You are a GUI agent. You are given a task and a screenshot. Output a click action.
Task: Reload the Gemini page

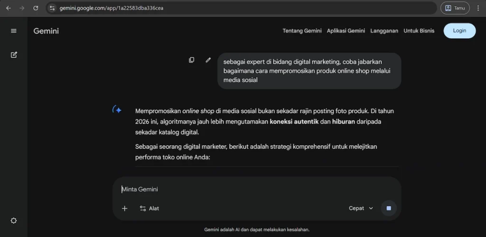(x=36, y=8)
